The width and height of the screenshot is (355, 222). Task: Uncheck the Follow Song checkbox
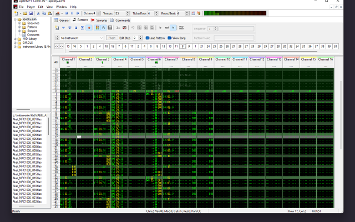point(169,38)
